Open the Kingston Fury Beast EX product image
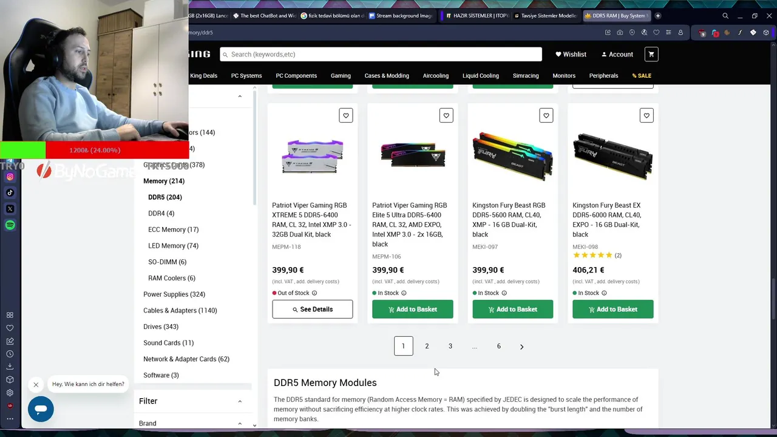Screen dimensions: 777x437 (613, 156)
